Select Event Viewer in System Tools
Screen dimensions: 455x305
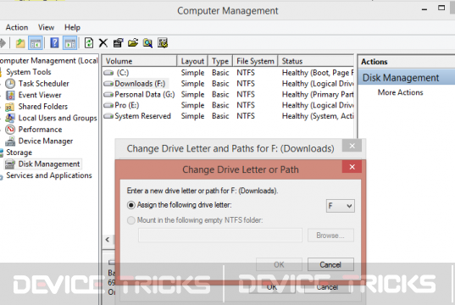[x=40, y=95]
